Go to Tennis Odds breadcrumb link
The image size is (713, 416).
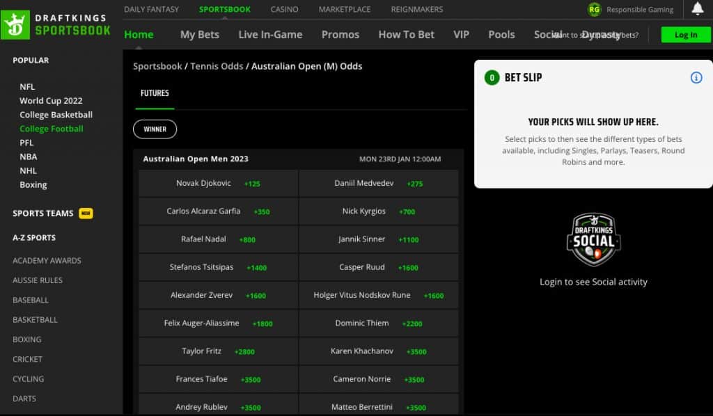pyautogui.click(x=217, y=66)
